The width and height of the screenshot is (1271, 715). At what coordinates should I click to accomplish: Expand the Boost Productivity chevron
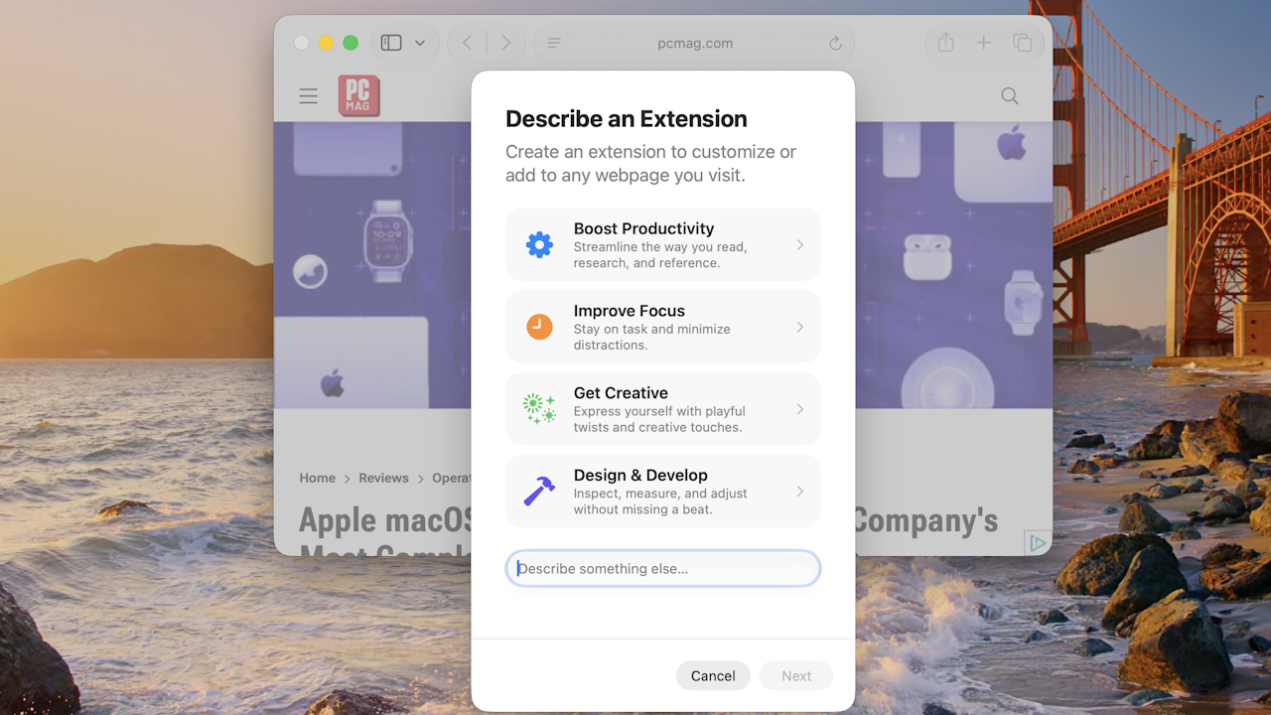pos(799,244)
